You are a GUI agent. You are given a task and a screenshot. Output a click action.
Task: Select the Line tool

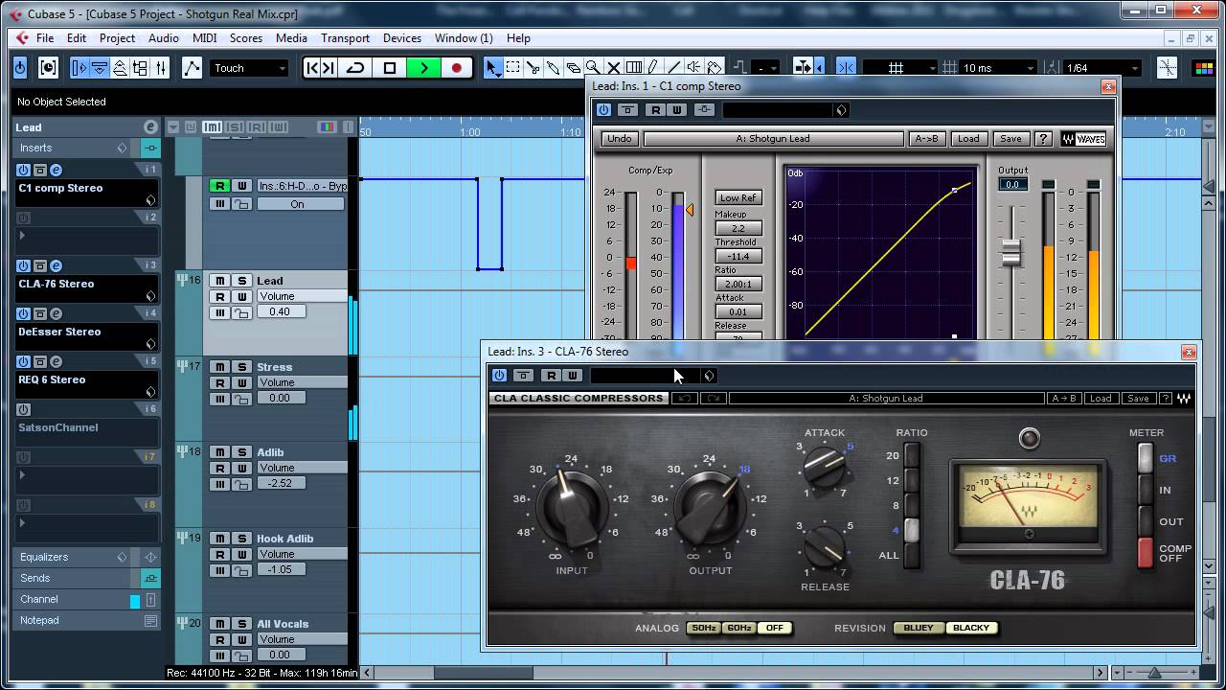click(x=676, y=68)
